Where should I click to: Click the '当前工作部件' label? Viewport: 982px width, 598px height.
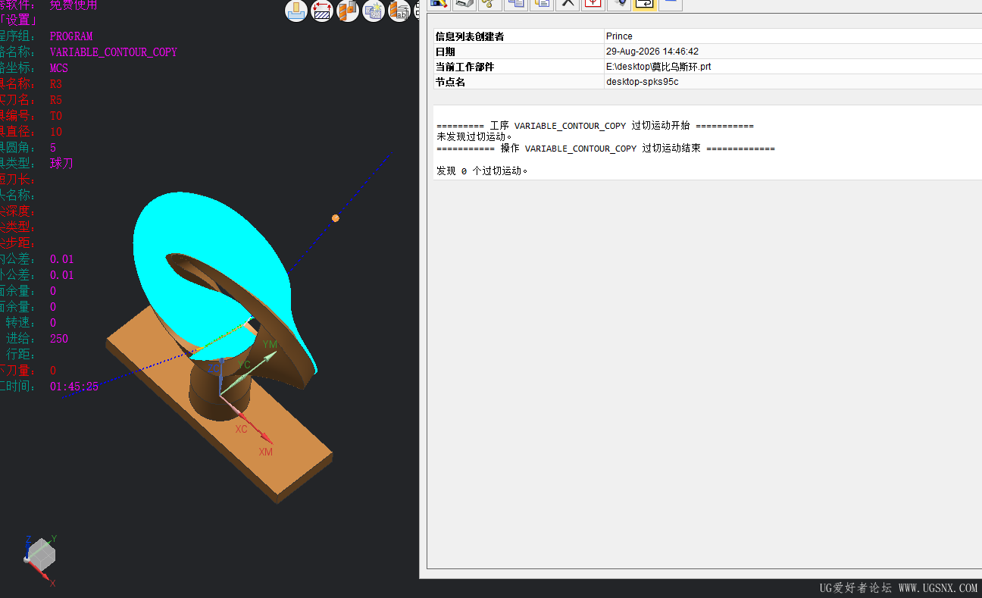[x=464, y=67]
